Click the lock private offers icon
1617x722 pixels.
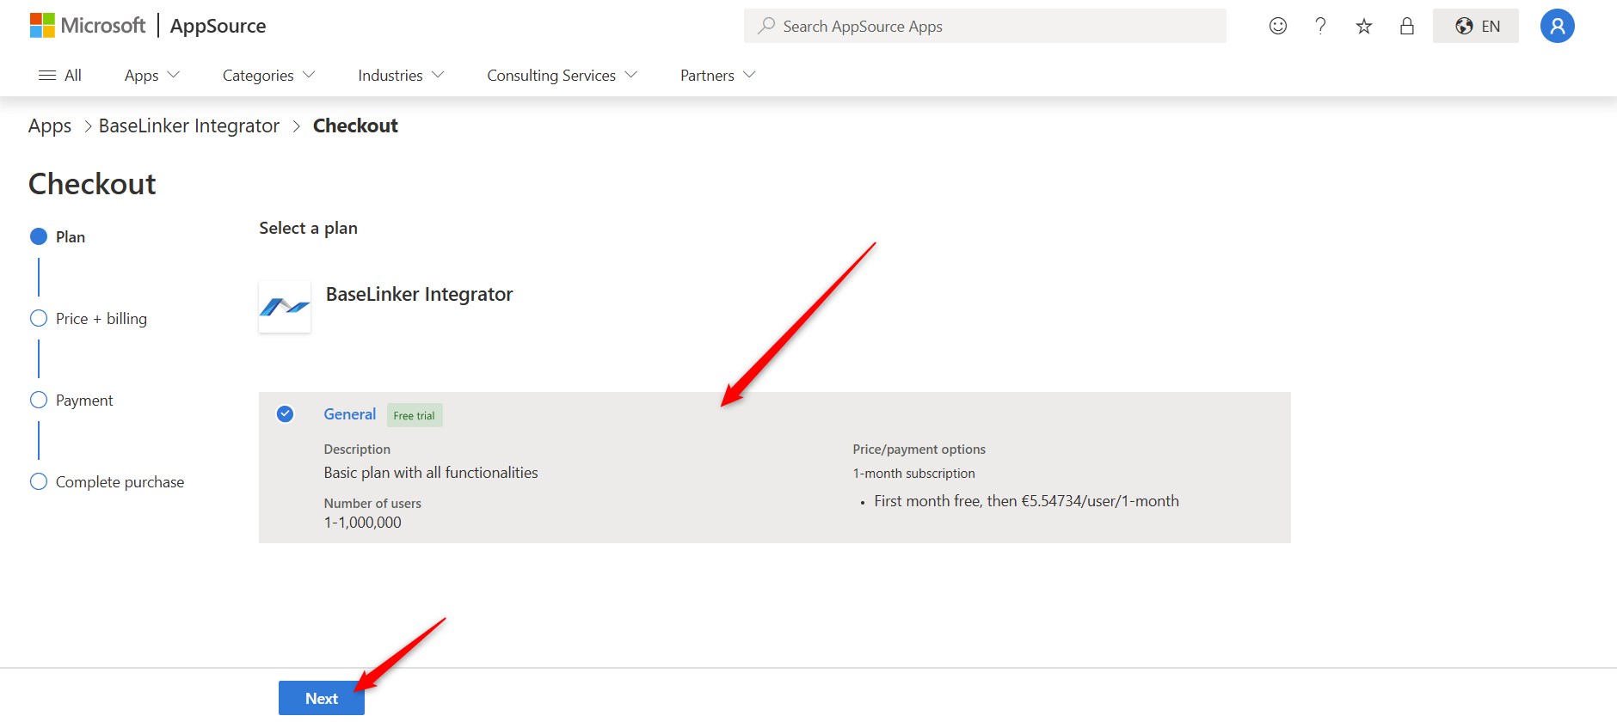coord(1407,26)
